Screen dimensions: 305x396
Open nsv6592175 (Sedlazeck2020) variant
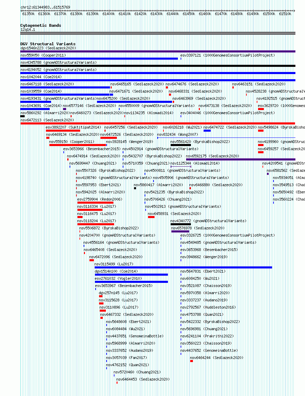[x=212, y=156]
